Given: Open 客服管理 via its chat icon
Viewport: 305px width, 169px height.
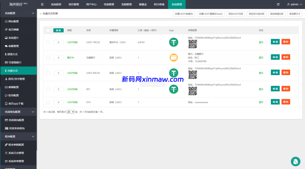Looking at the screenshot, I should tap(6, 46).
